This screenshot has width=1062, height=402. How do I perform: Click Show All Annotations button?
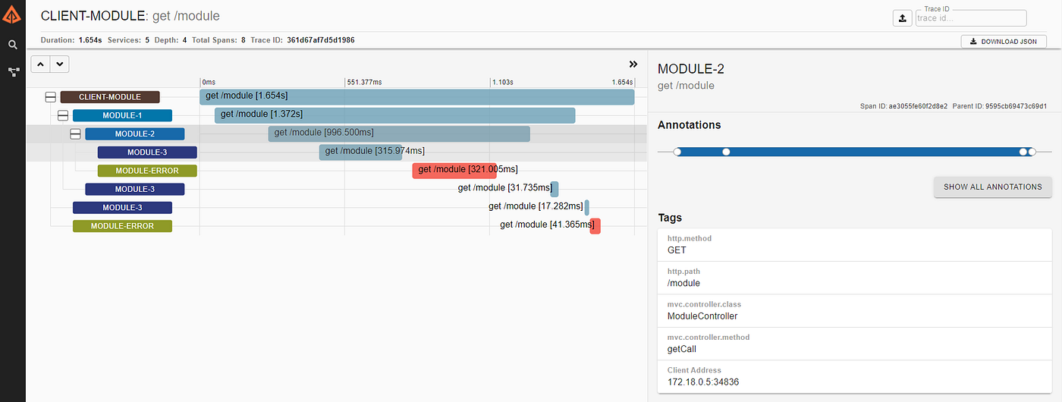pos(992,187)
